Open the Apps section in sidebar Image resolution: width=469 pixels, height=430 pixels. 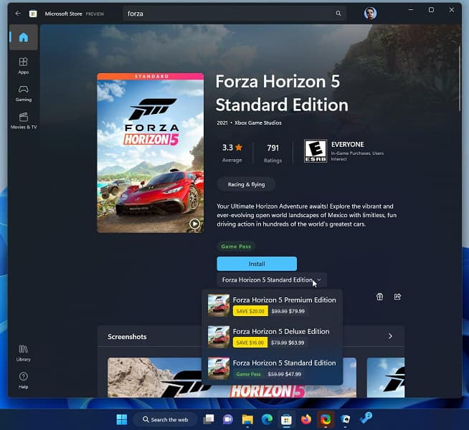pyautogui.click(x=24, y=66)
